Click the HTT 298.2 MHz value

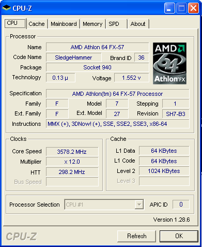point(72,172)
